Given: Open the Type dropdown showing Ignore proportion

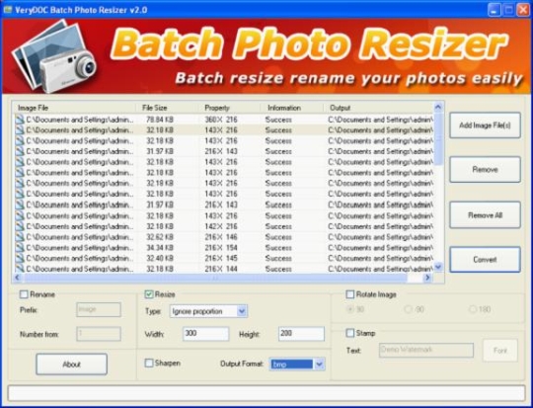Looking at the screenshot, I should click(208, 311).
